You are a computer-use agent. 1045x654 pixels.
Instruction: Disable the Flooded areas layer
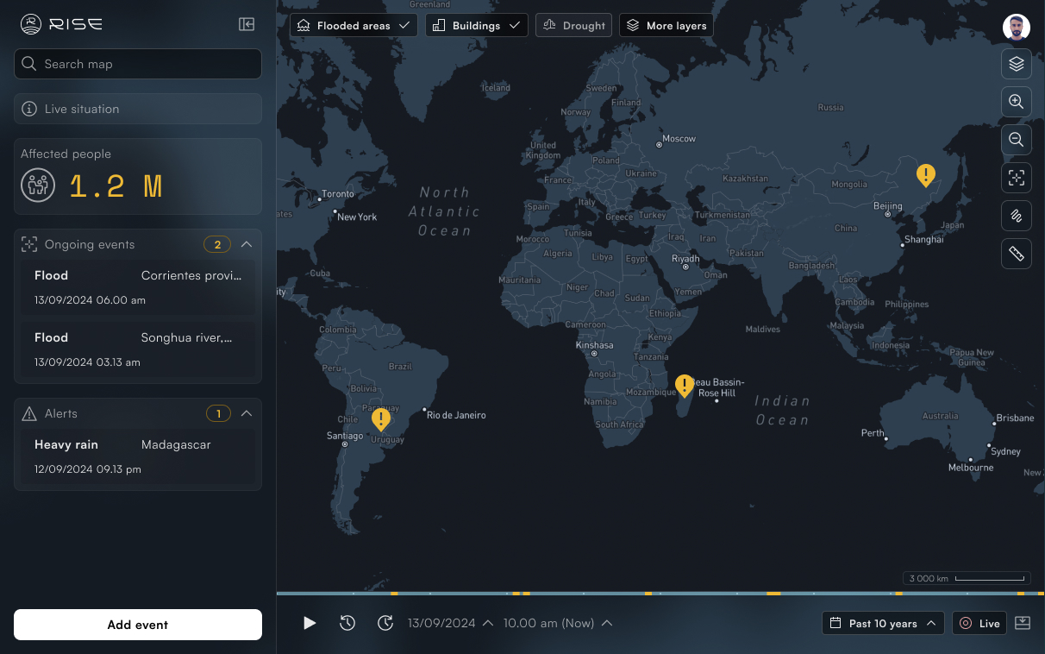(x=354, y=25)
